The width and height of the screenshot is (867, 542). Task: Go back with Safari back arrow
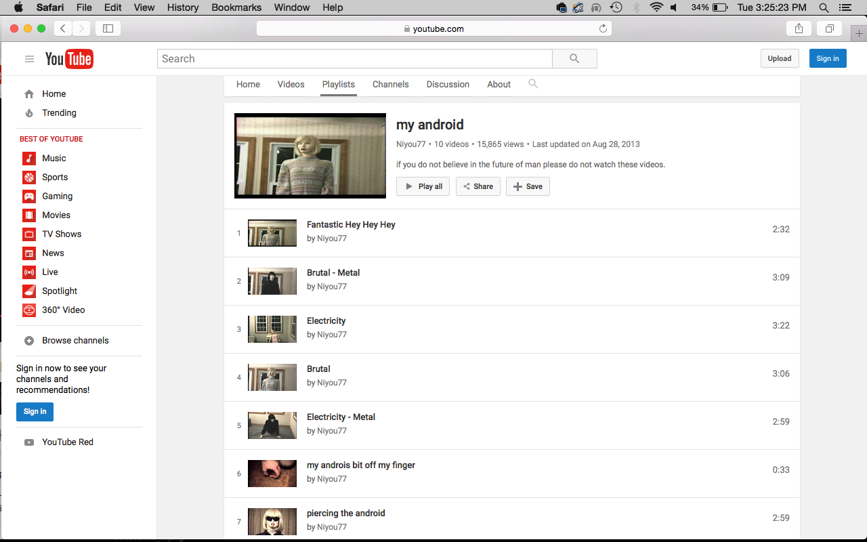click(x=62, y=28)
